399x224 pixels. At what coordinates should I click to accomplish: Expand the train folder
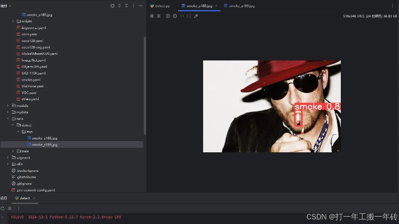(13, 151)
